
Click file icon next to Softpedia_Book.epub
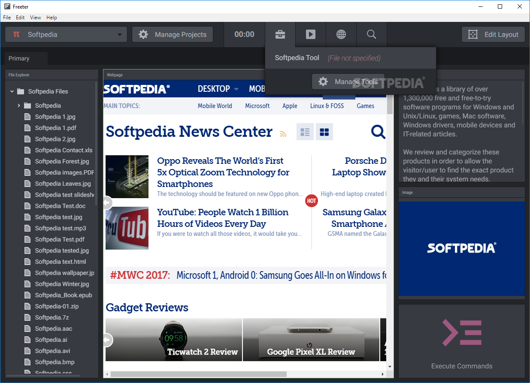(27, 295)
